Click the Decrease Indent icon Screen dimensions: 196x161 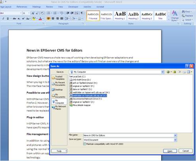tap(68, 13)
